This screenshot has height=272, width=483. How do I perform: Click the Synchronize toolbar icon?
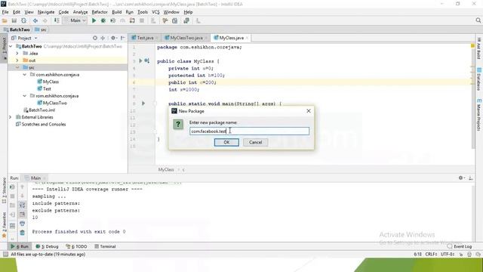[23, 20]
